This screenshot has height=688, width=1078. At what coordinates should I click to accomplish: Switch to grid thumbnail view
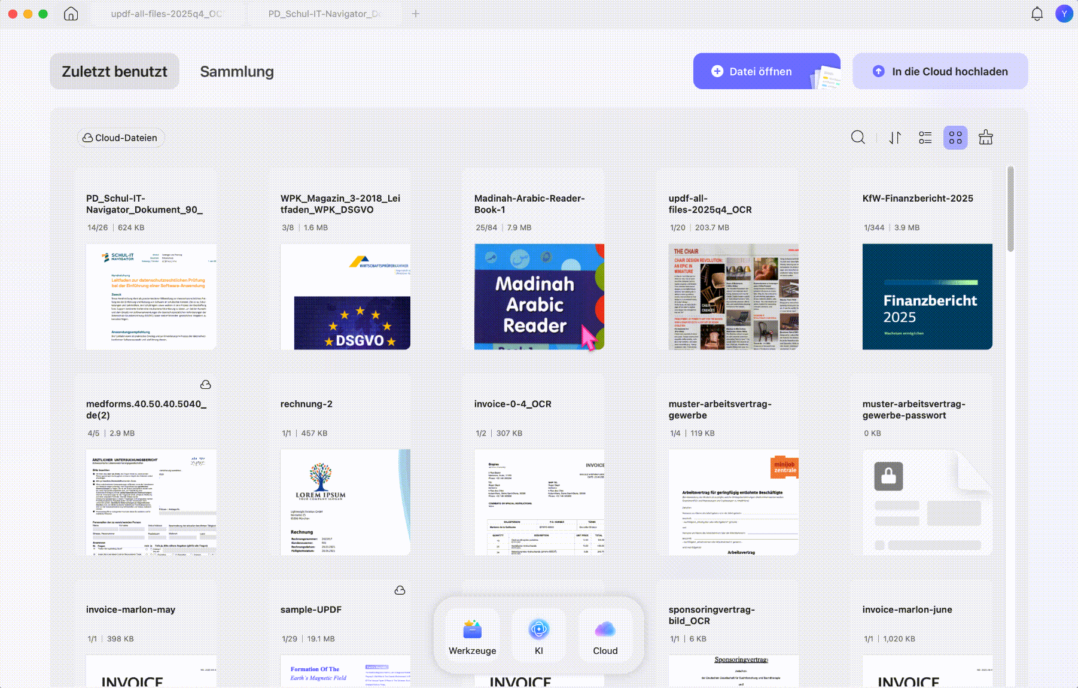pyautogui.click(x=955, y=138)
